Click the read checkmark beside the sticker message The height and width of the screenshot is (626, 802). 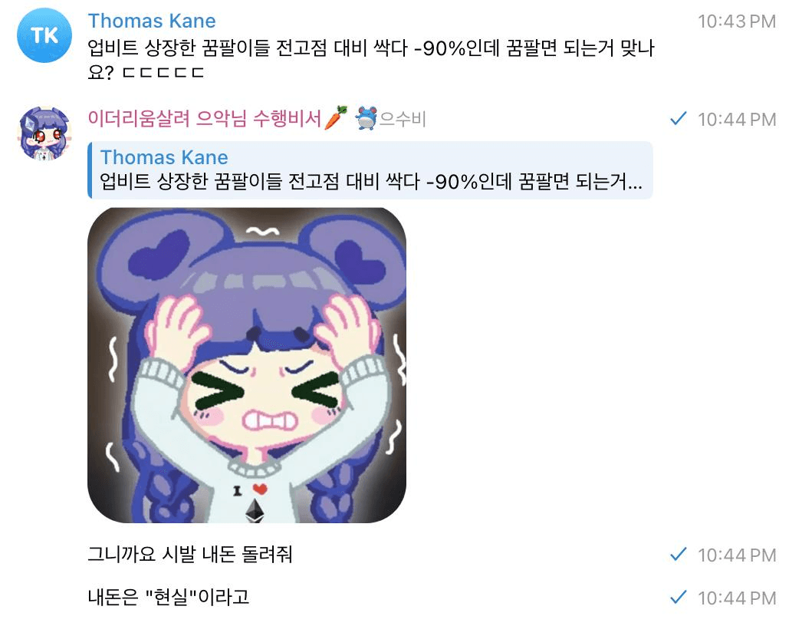[679, 119]
